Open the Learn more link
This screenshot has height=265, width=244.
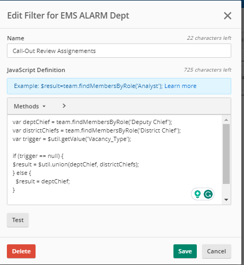pos(180,86)
